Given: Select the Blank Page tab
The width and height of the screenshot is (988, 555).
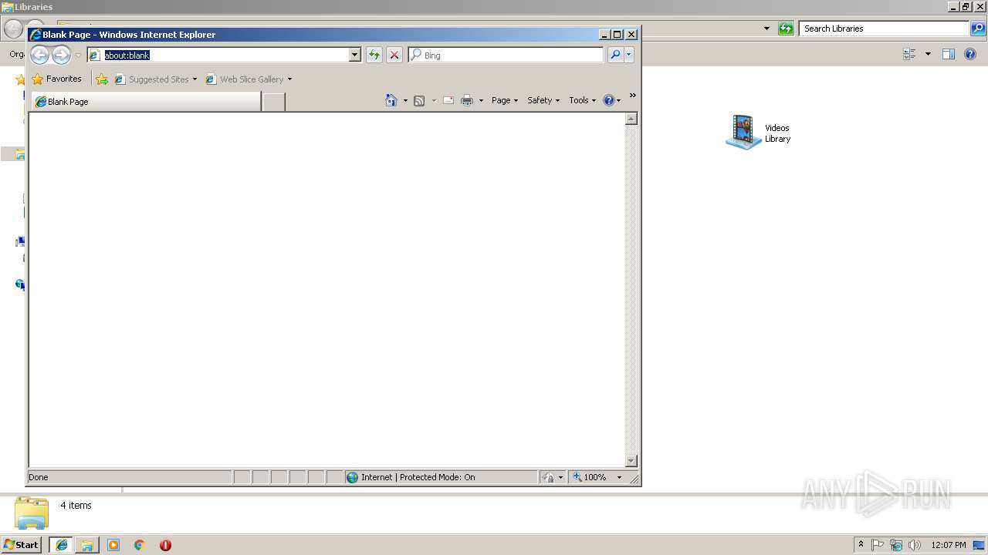Looking at the screenshot, I should coord(146,102).
